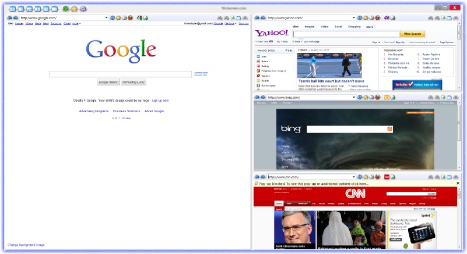
Task: Click the pop-up blocked notification bar
Action: tap(354, 184)
